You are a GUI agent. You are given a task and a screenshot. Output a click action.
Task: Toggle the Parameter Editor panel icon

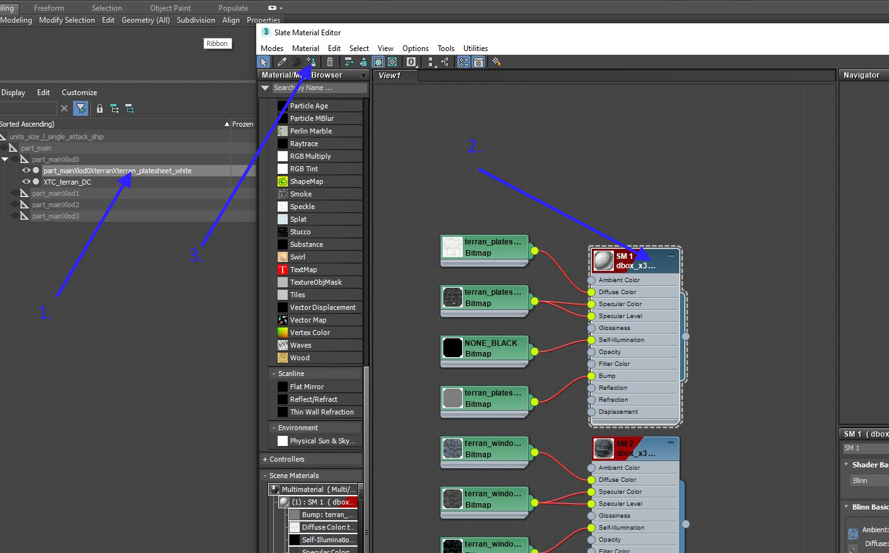[478, 62]
